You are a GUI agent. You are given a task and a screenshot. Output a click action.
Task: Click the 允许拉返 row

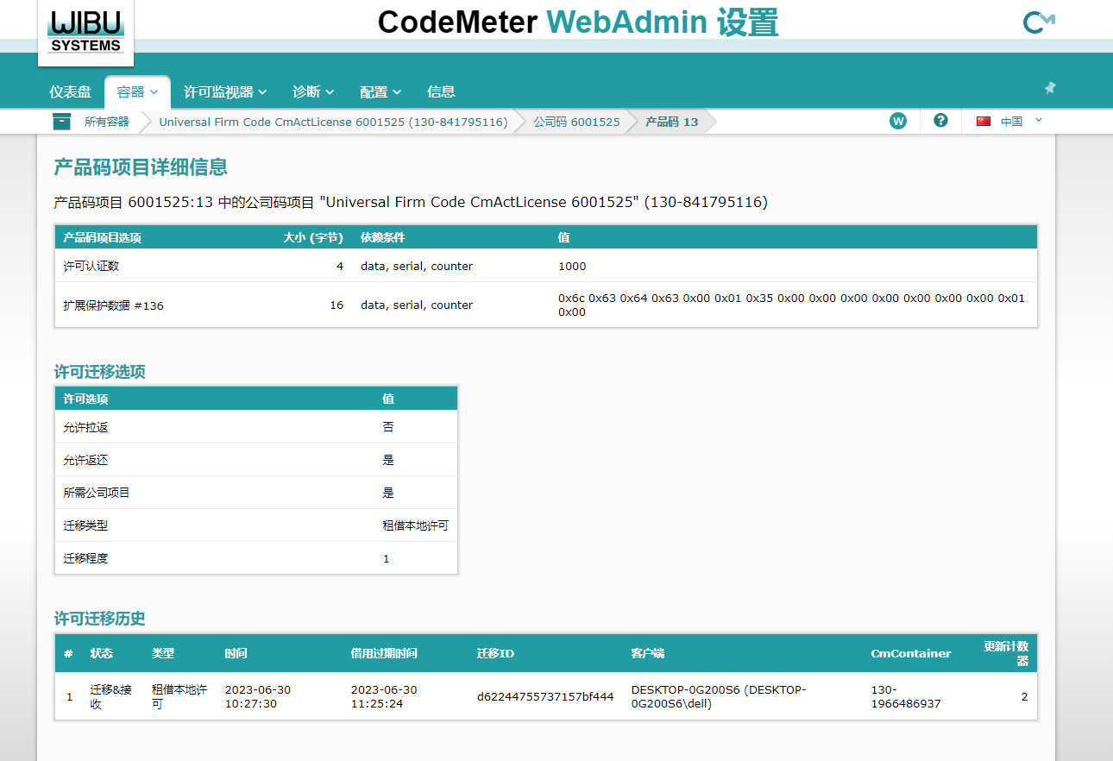click(255, 427)
